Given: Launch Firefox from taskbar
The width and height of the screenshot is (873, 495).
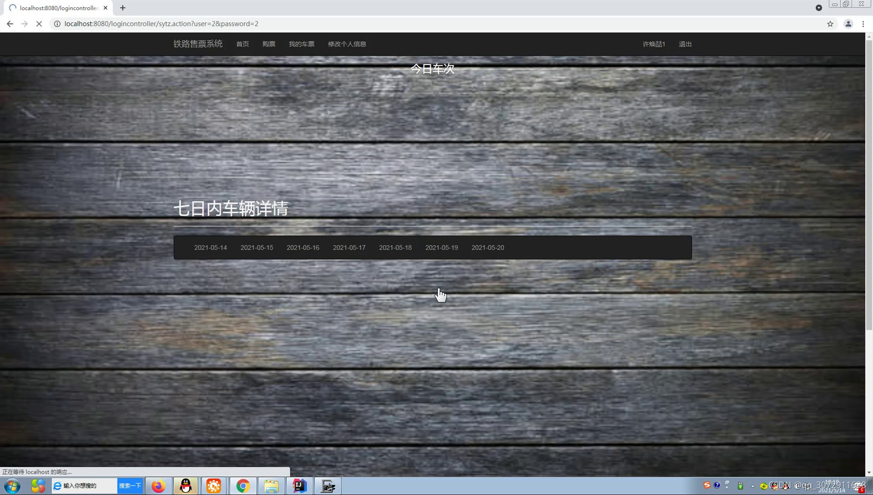Looking at the screenshot, I should tap(158, 486).
